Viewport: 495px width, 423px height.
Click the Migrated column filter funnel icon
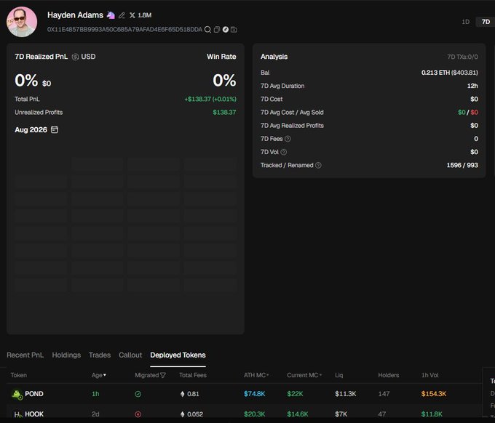[x=163, y=375]
